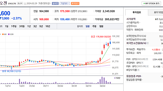
Task: Open help icon next to PER EPS(2023.09)
Action: [147, 59]
